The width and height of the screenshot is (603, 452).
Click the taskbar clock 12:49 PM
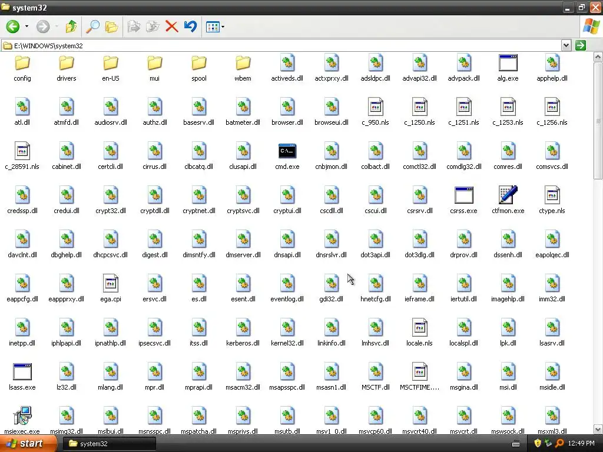click(581, 444)
